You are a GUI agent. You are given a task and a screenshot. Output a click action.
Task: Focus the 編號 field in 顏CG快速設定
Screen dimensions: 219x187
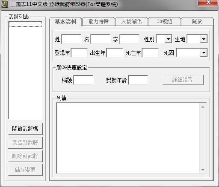point(83,80)
